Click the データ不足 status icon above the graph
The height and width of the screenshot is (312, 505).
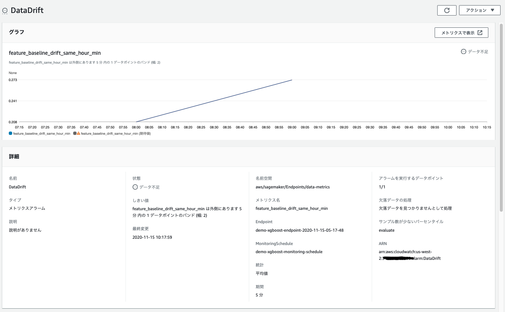[464, 51]
